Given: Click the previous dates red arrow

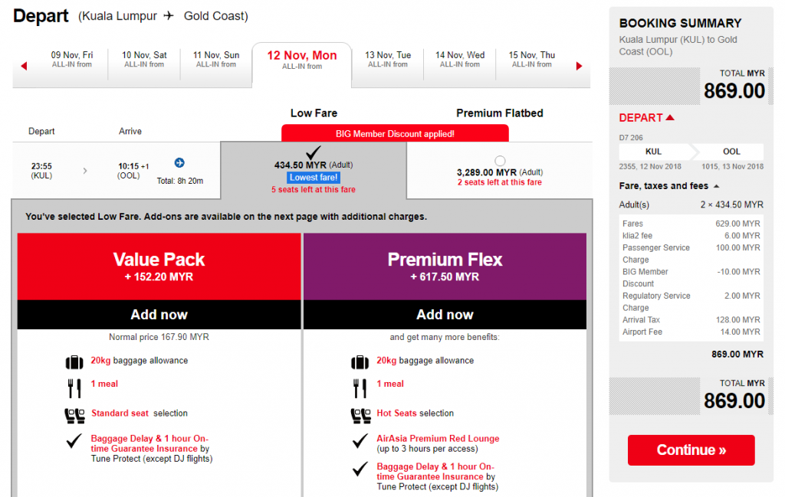Looking at the screenshot, I should click(24, 66).
